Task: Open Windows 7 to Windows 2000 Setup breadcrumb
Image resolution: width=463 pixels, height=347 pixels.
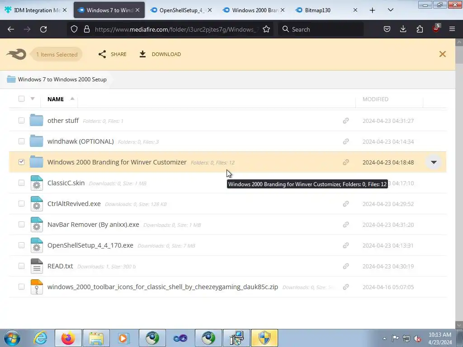Action: coord(62,80)
